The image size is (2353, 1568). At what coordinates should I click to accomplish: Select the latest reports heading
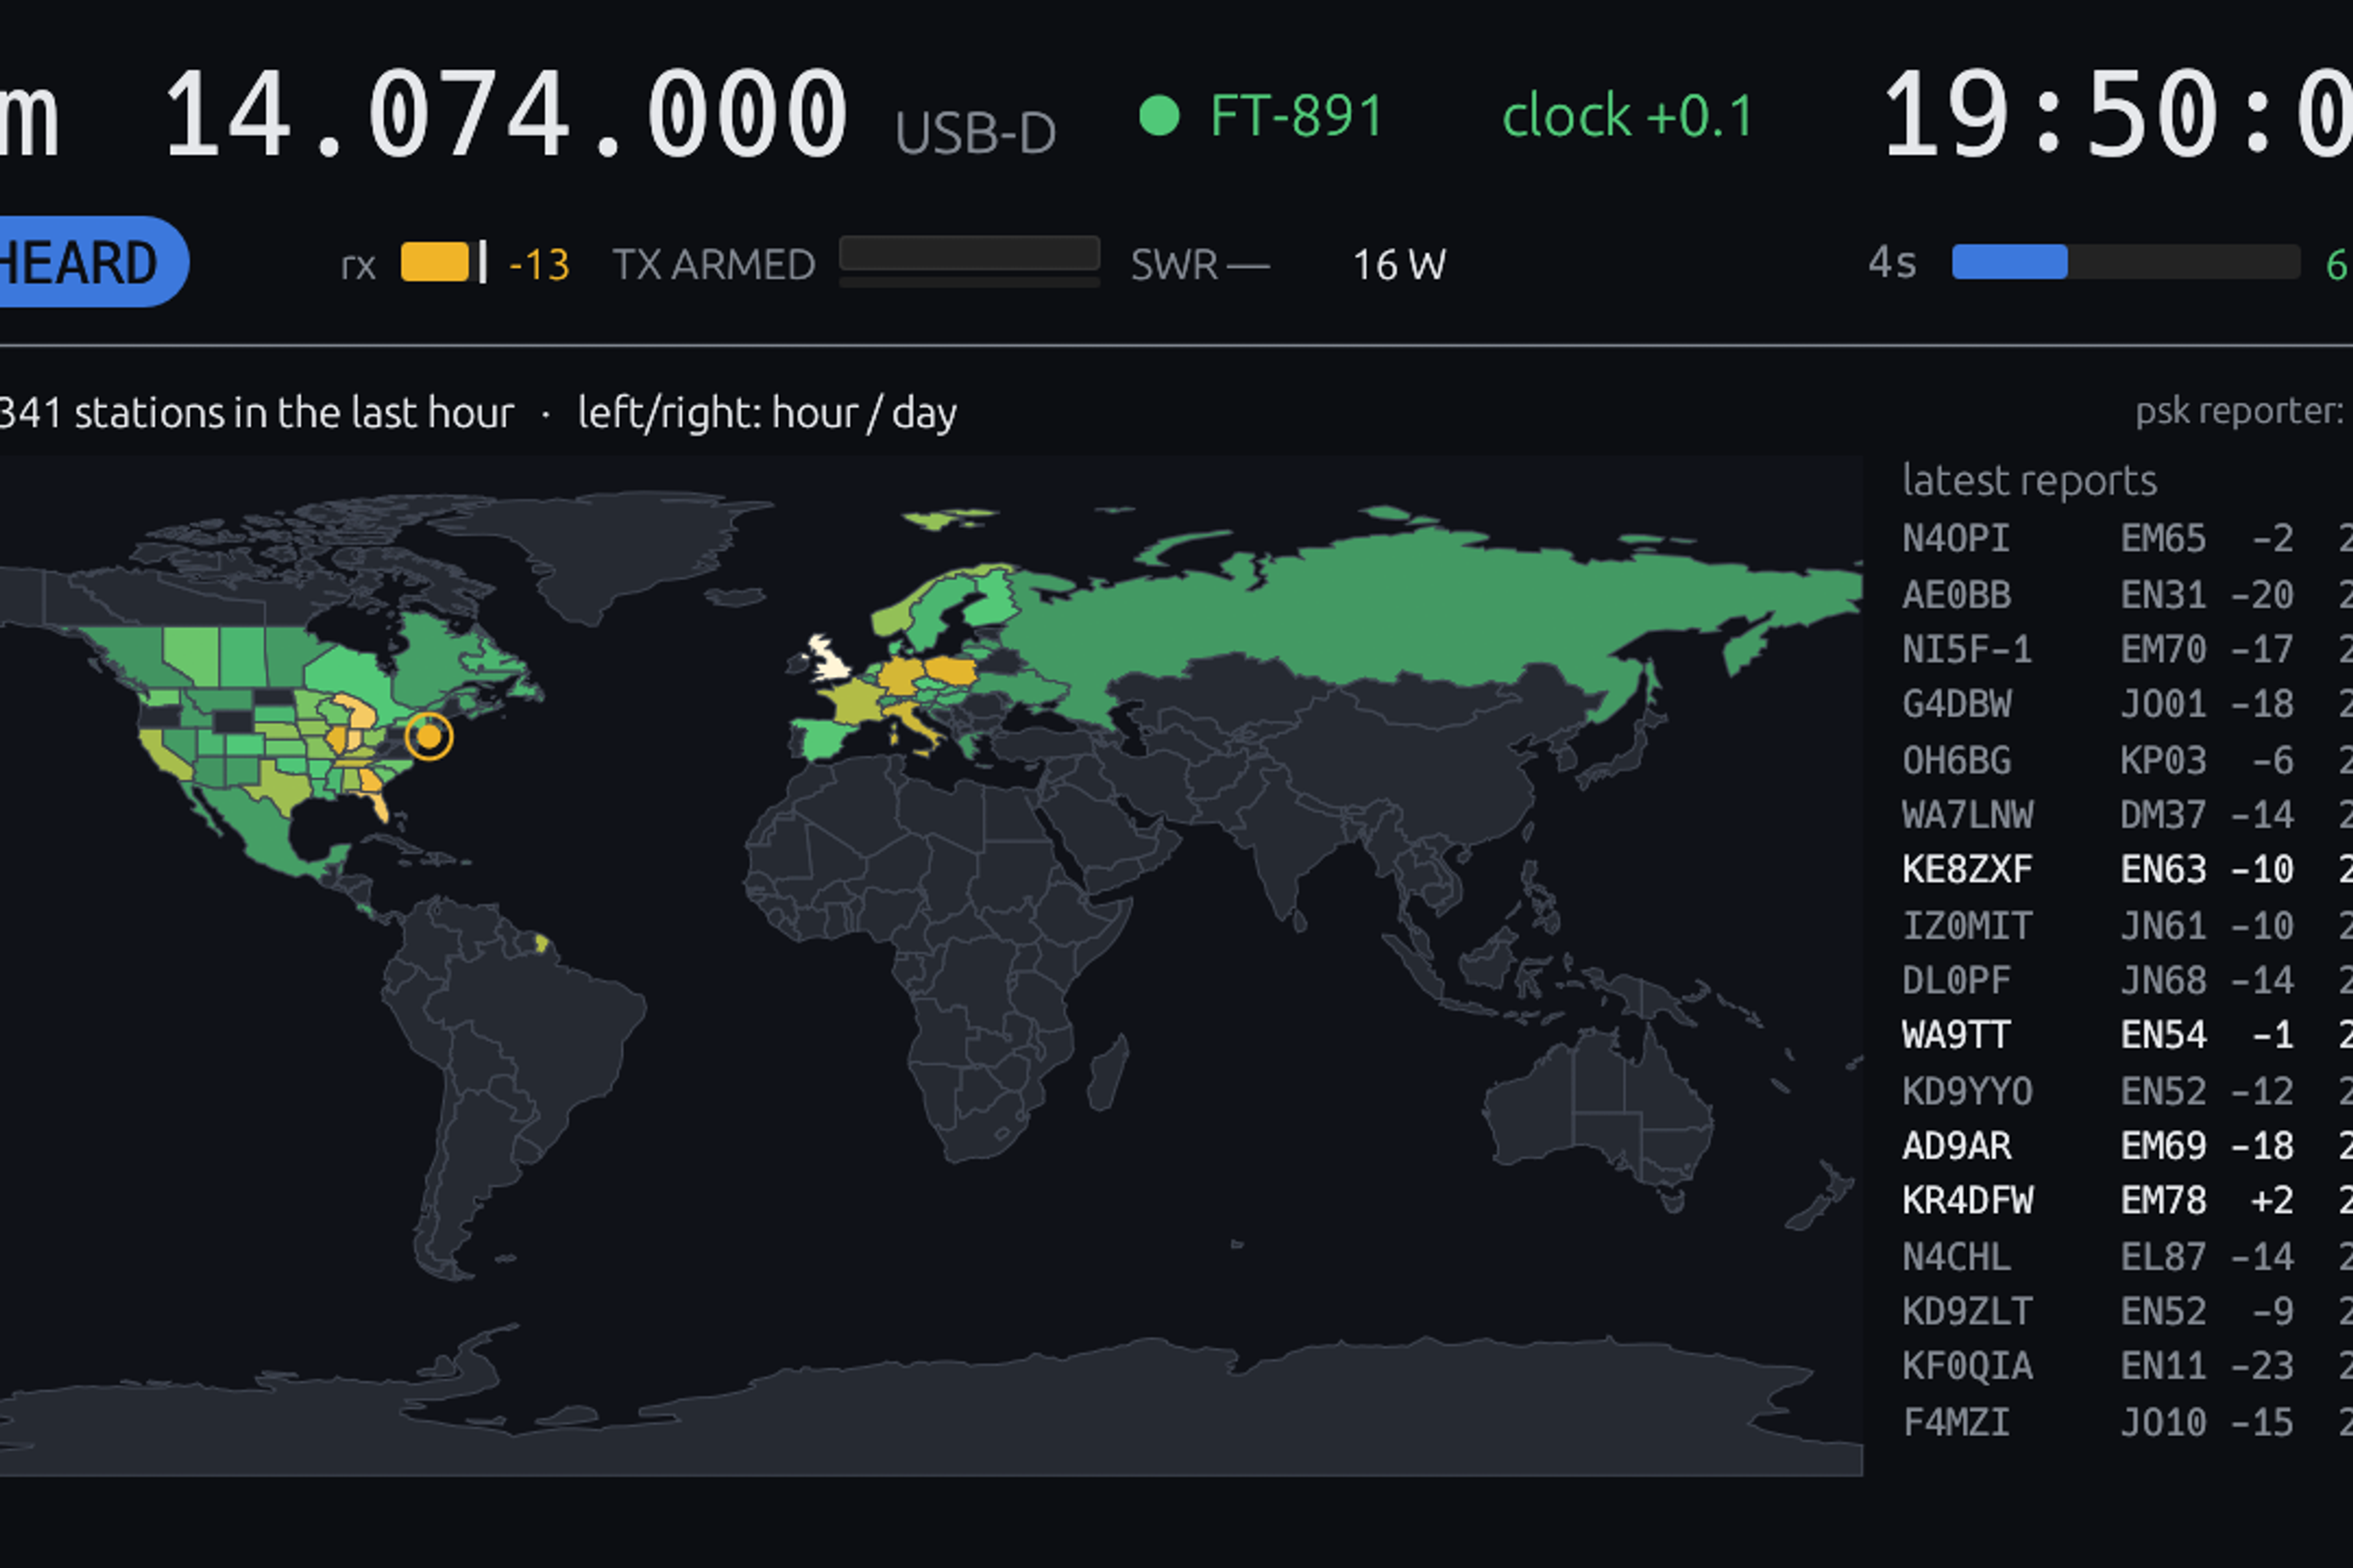(x=2030, y=481)
